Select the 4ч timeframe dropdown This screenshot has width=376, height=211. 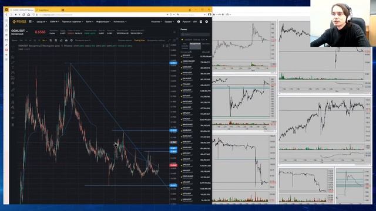(44, 40)
